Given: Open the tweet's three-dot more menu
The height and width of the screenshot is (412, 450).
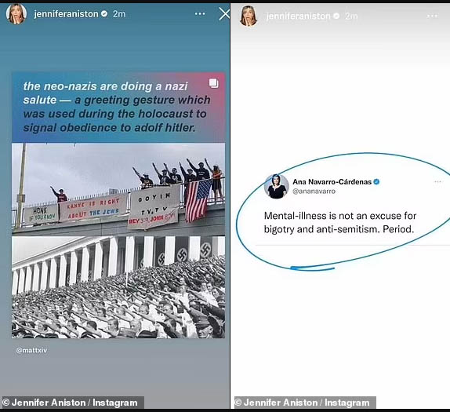Looking at the screenshot, I should pyautogui.click(x=437, y=181).
